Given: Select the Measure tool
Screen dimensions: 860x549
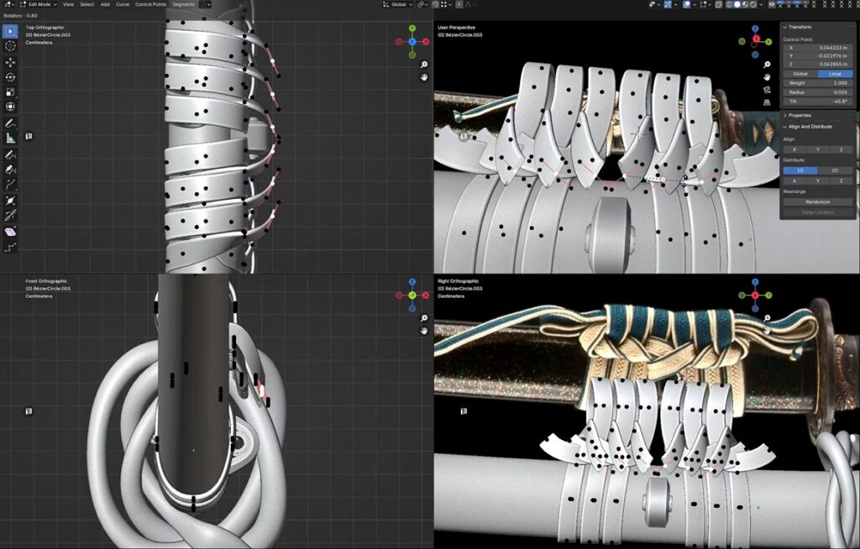Looking at the screenshot, I should [x=10, y=139].
